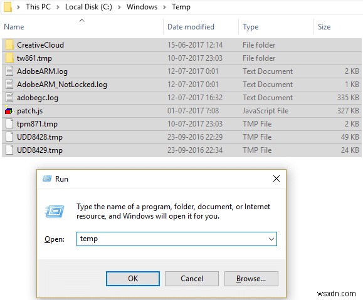
Task: Click the JavaScript File type cell
Action: tap(266, 111)
